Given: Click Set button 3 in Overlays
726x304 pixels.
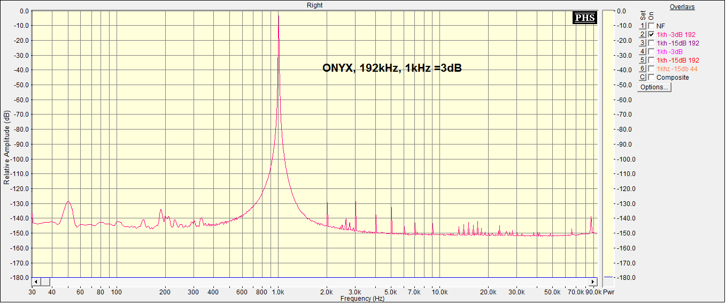Looking at the screenshot, I should [643, 43].
